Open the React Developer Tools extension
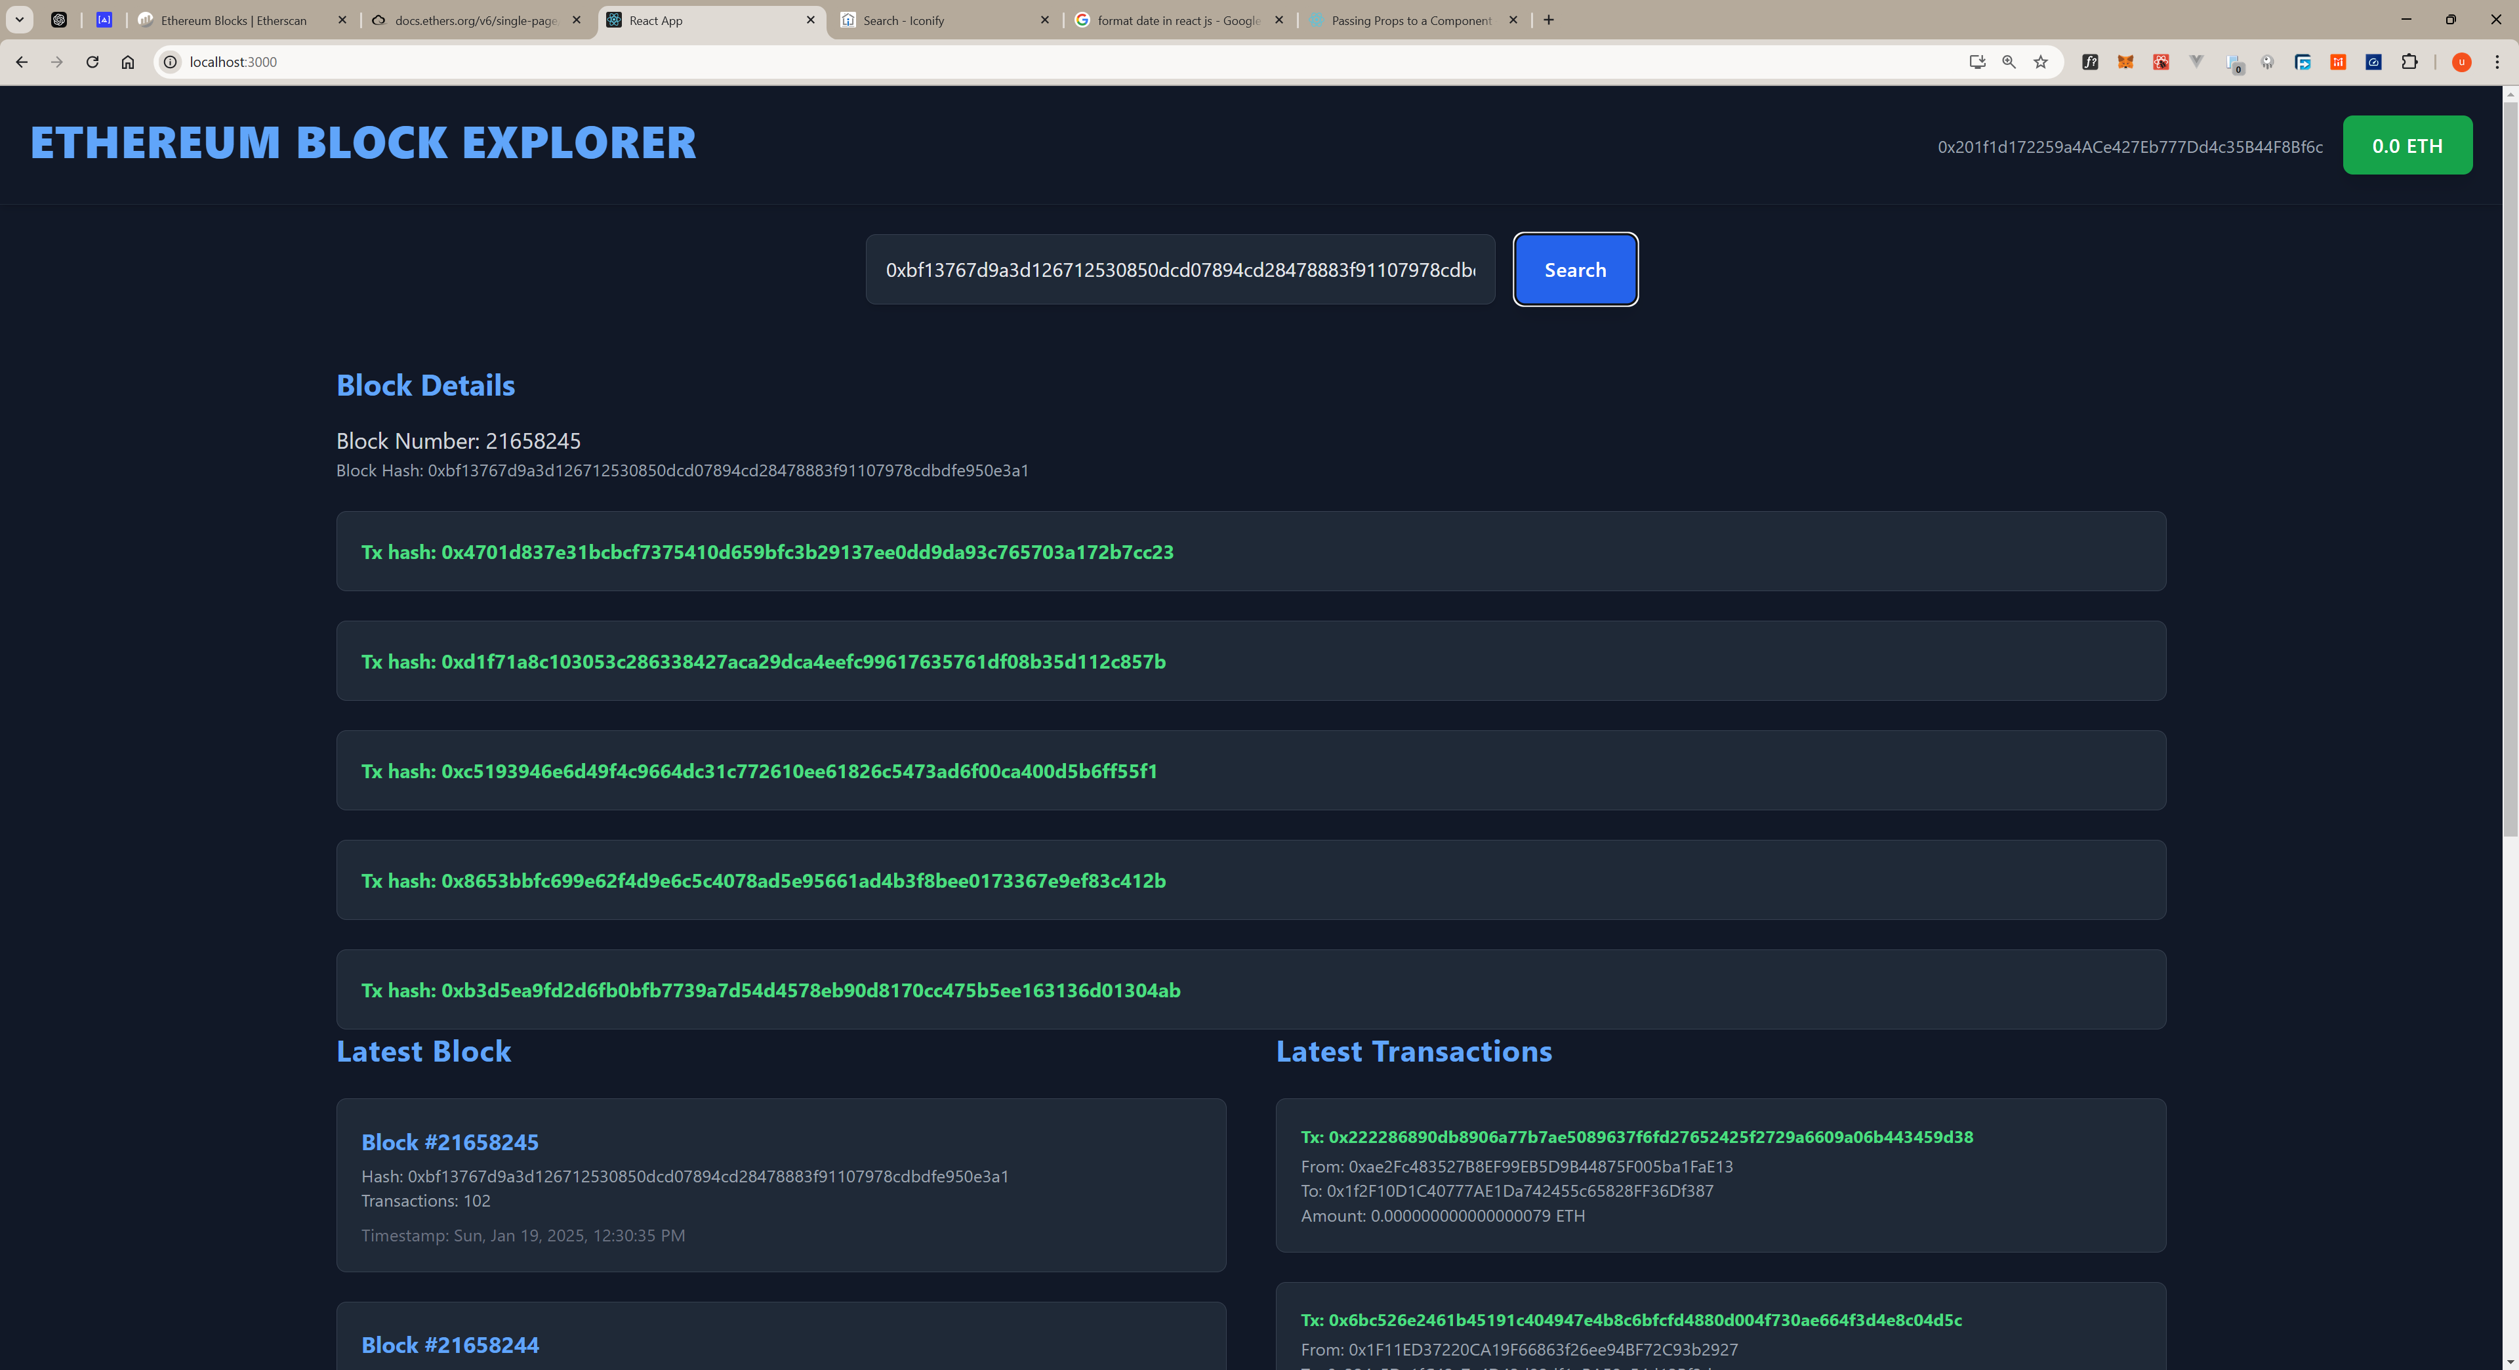The height and width of the screenshot is (1370, 2519). point(2161,62)
